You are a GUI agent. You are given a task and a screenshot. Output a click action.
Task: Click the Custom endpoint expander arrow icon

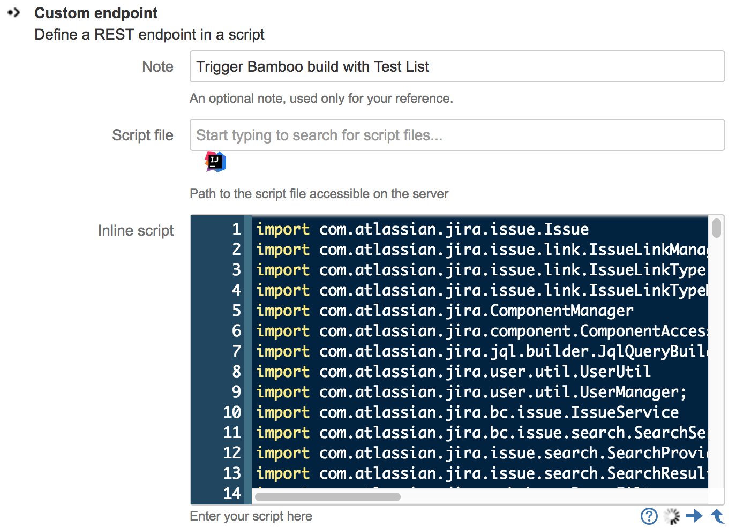pyautogui.click(x=14, y=12)
